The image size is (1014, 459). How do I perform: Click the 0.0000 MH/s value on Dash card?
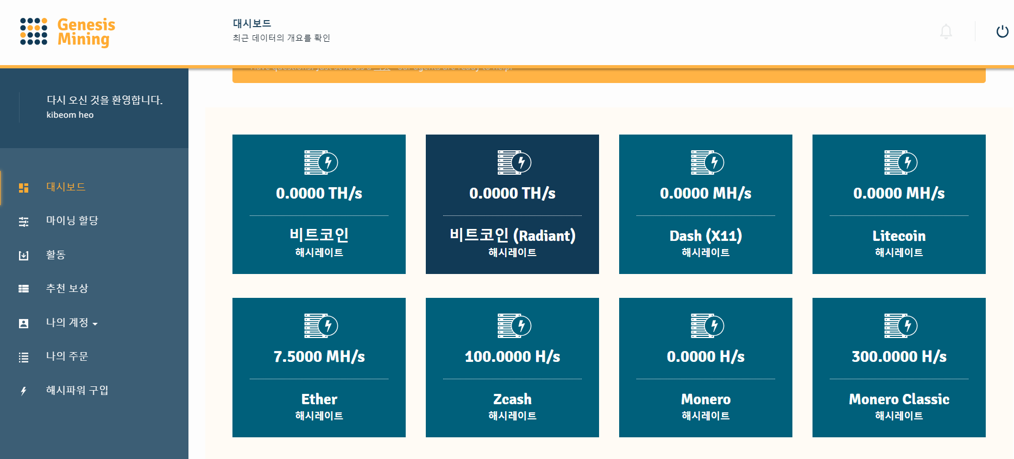click(x=706, y=193)
